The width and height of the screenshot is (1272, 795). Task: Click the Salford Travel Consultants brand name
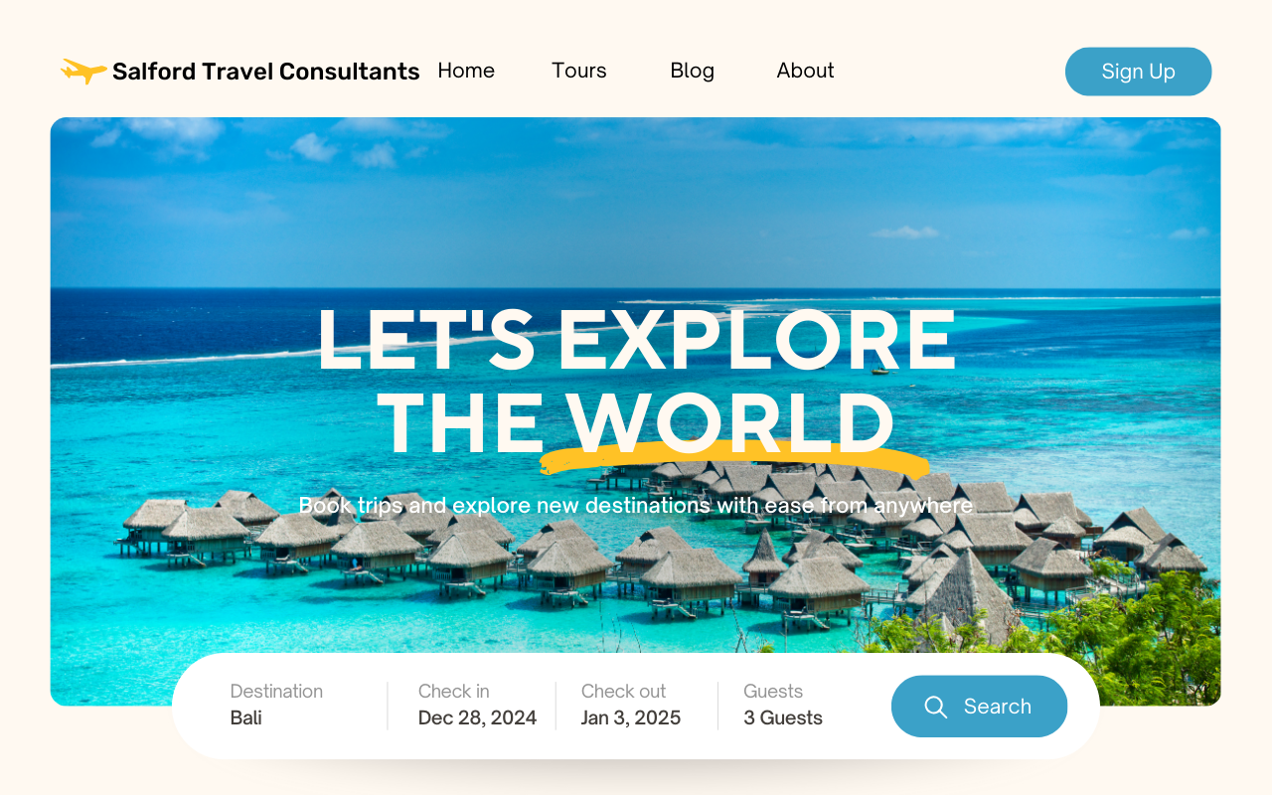[x=266, y=72]
